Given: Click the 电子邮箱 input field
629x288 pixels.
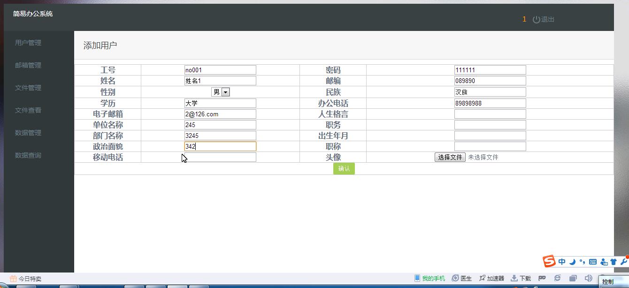Looking at the screenshot, I should click(220, 114).
